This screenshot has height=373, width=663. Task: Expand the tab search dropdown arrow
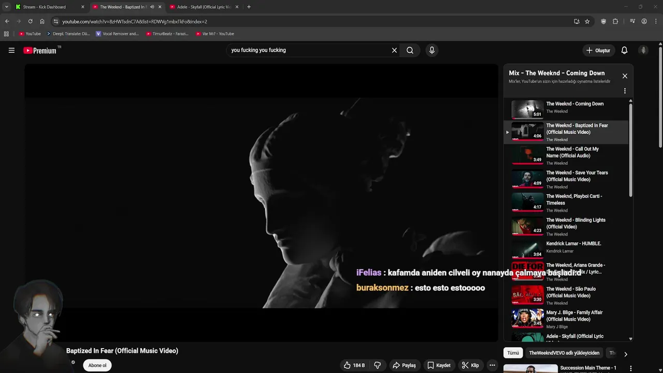coord(6,7)
